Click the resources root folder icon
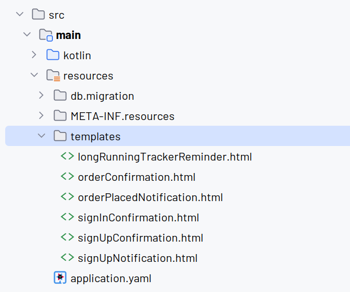350x292 pixels. [53, 75]
